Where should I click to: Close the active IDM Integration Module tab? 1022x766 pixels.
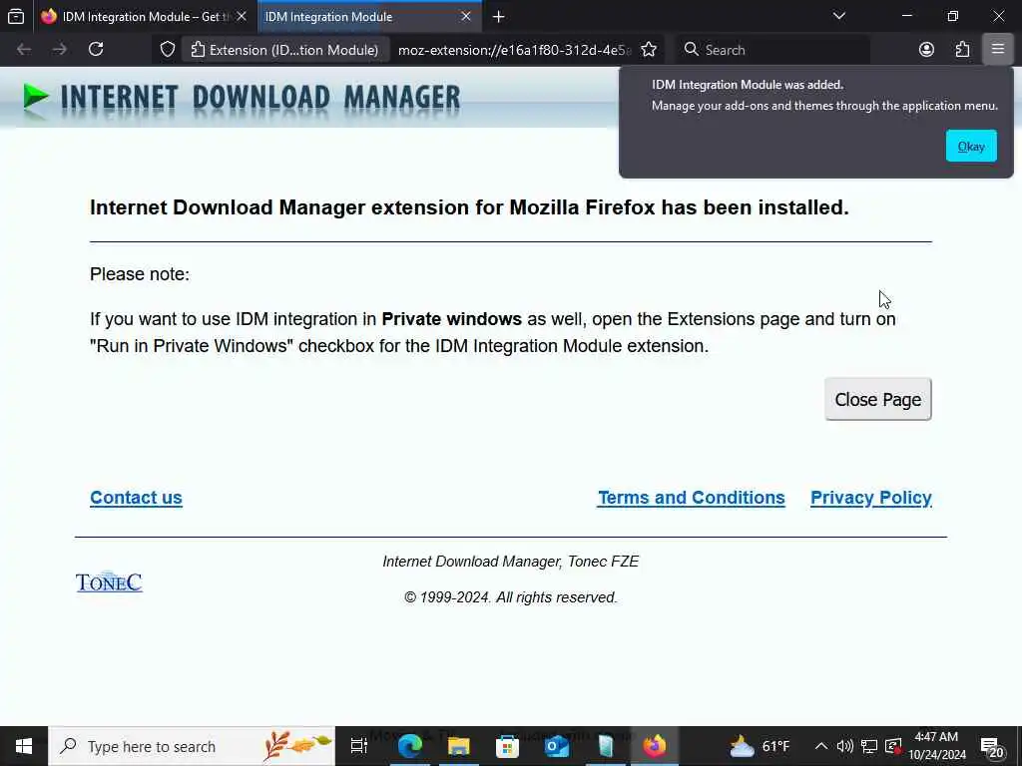pos(466,16)
